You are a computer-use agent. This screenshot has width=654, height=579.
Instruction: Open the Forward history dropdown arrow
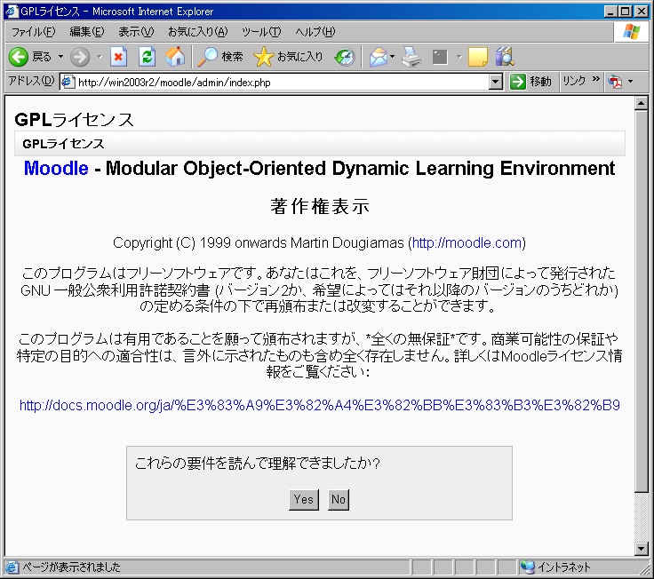(x=100, y=57)
